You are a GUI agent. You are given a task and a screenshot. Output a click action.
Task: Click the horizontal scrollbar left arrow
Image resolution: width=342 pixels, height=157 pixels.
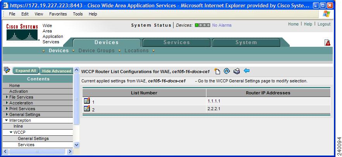point(5,151)
